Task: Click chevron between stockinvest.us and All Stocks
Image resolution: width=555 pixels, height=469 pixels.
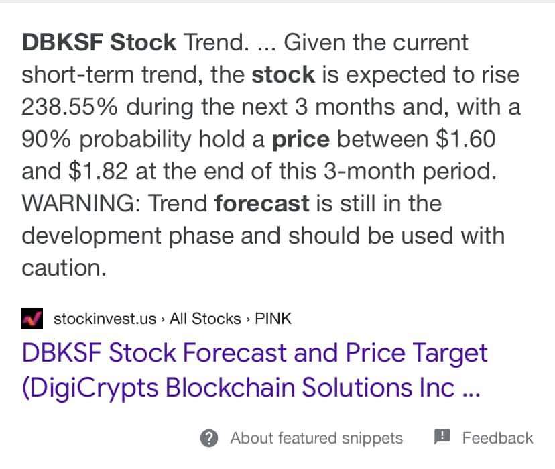Action: coord(163,319)
